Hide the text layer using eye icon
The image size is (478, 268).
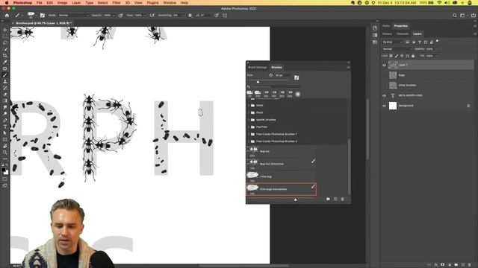(x=384, y=95)
